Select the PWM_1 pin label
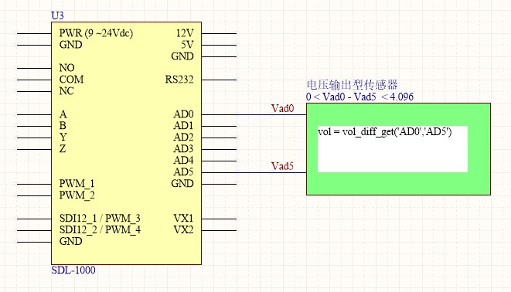The width and height of the screenshot is (511, 292). 77,184
